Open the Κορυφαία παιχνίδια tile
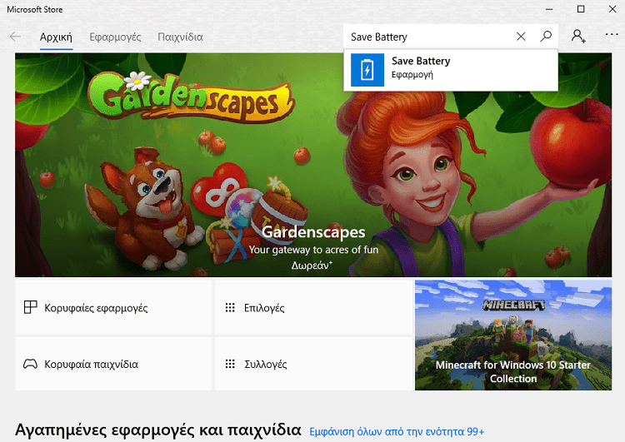Image resolution: width=625 pixels, height=442 pixels. [x=113, y=364]
